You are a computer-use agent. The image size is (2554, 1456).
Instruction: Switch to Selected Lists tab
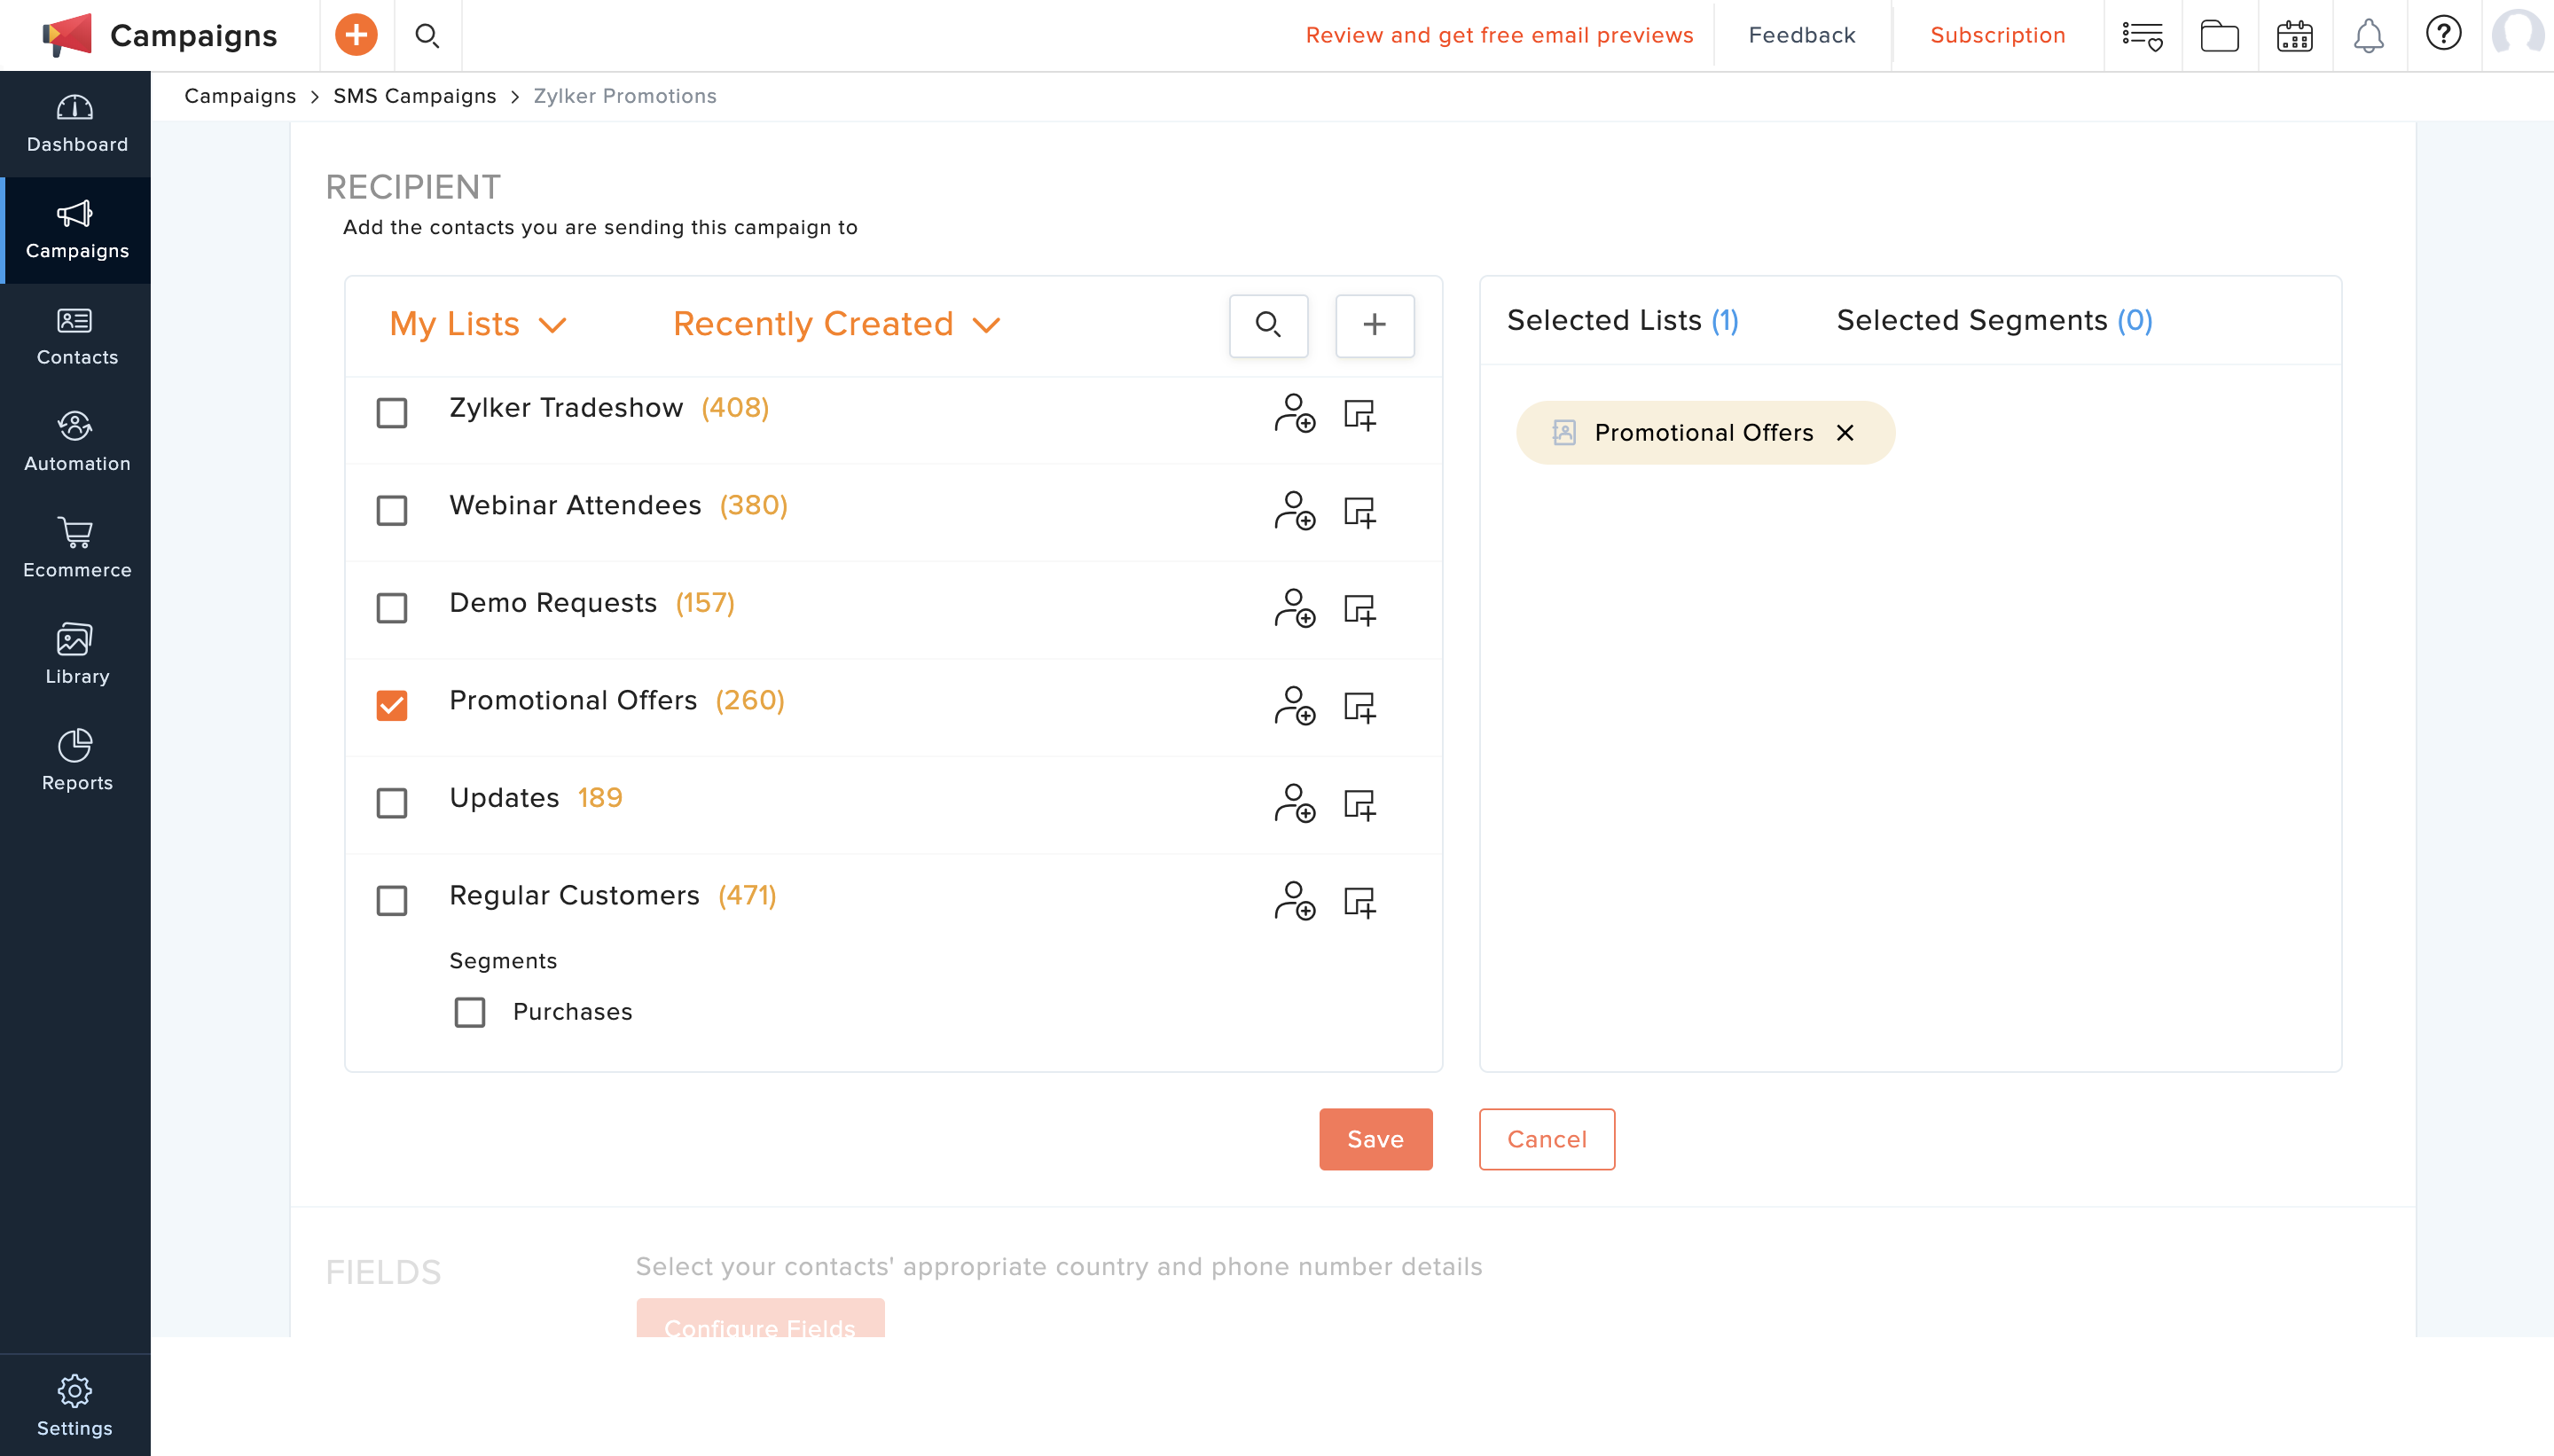(x=1622, y=320)
